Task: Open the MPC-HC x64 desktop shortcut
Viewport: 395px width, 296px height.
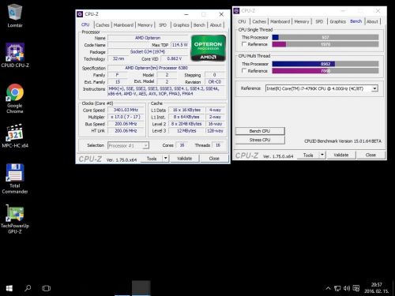Action: click(15, 136)
